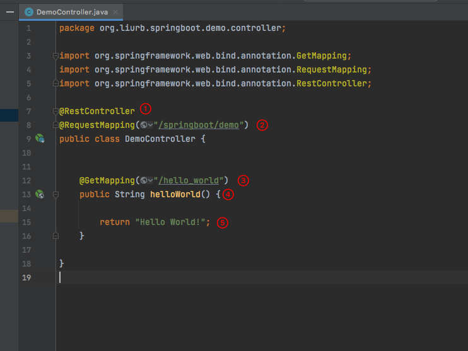Click the closing brace on line 18
468x351 pixels.
pos(61,263)
